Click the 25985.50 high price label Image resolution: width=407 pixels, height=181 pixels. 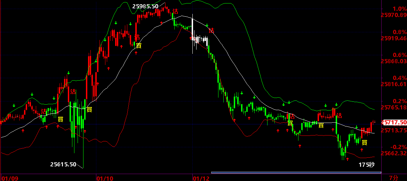point(145,6)
